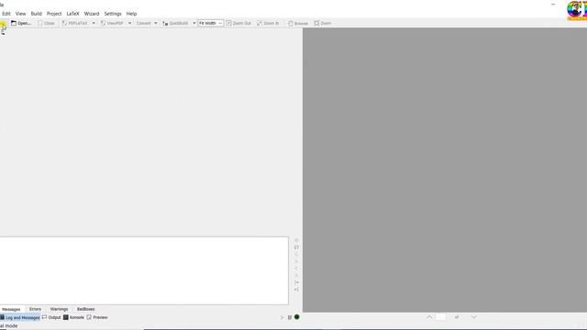Select the Log and Messages panel button
Image resolution: width=587 pixels, height=330 pixels.
pos(20,317)
